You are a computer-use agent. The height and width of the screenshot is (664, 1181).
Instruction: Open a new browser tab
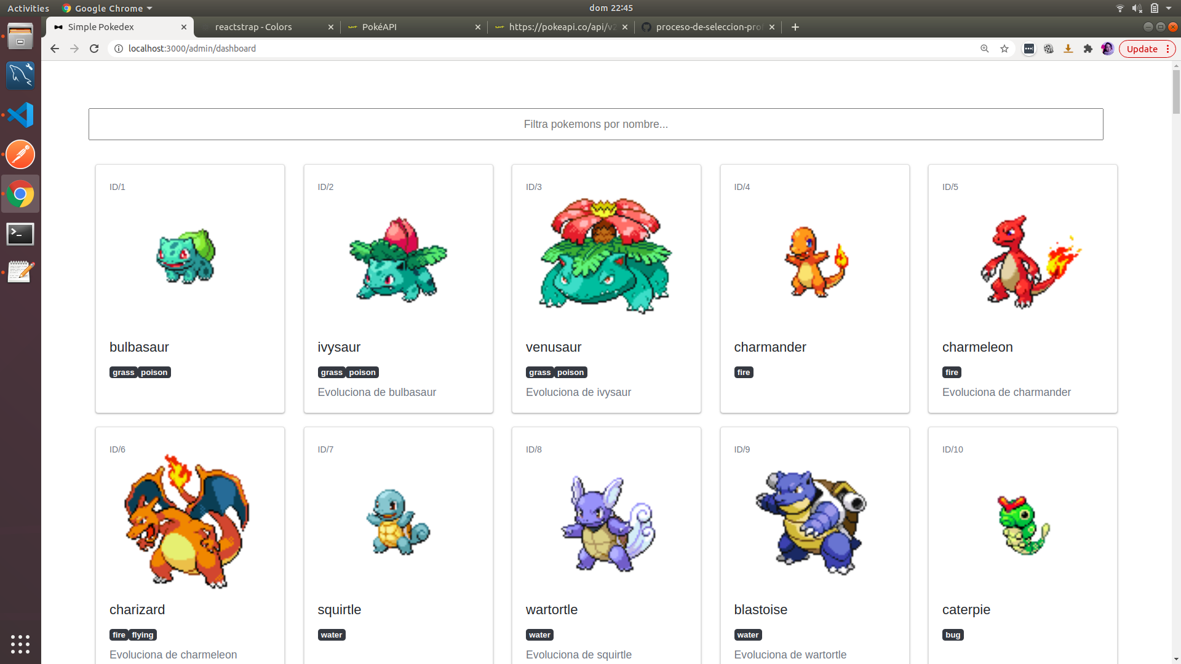point(795,27)
